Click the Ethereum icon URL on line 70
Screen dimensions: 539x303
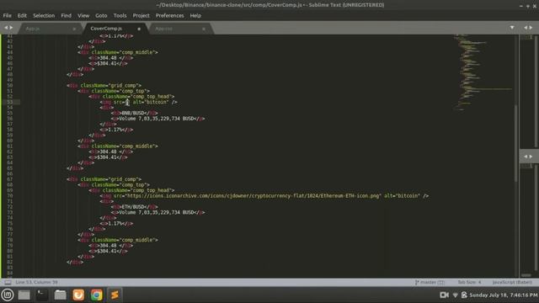(x=253, y=196)
